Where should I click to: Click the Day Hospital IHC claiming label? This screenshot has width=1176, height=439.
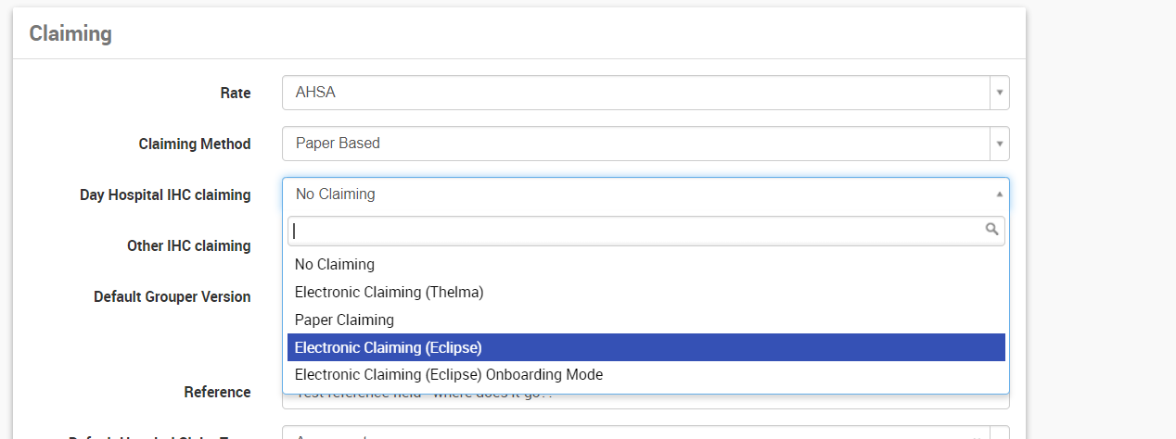165,194
